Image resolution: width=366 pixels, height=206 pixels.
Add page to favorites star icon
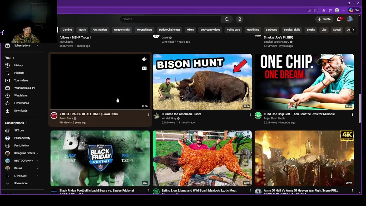[x=315, y=10]
